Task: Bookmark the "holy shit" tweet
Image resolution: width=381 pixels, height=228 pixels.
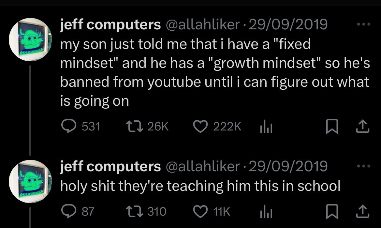Action: pos(332,211)
